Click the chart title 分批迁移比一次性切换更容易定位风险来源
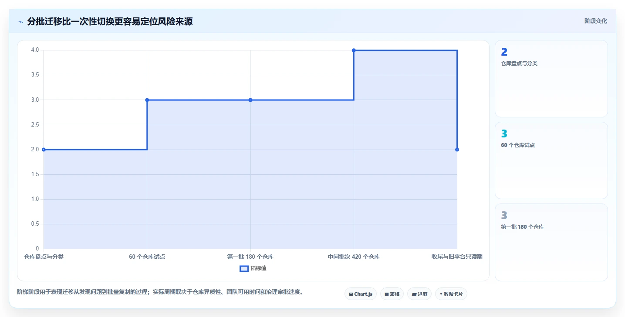 (110, 21)
